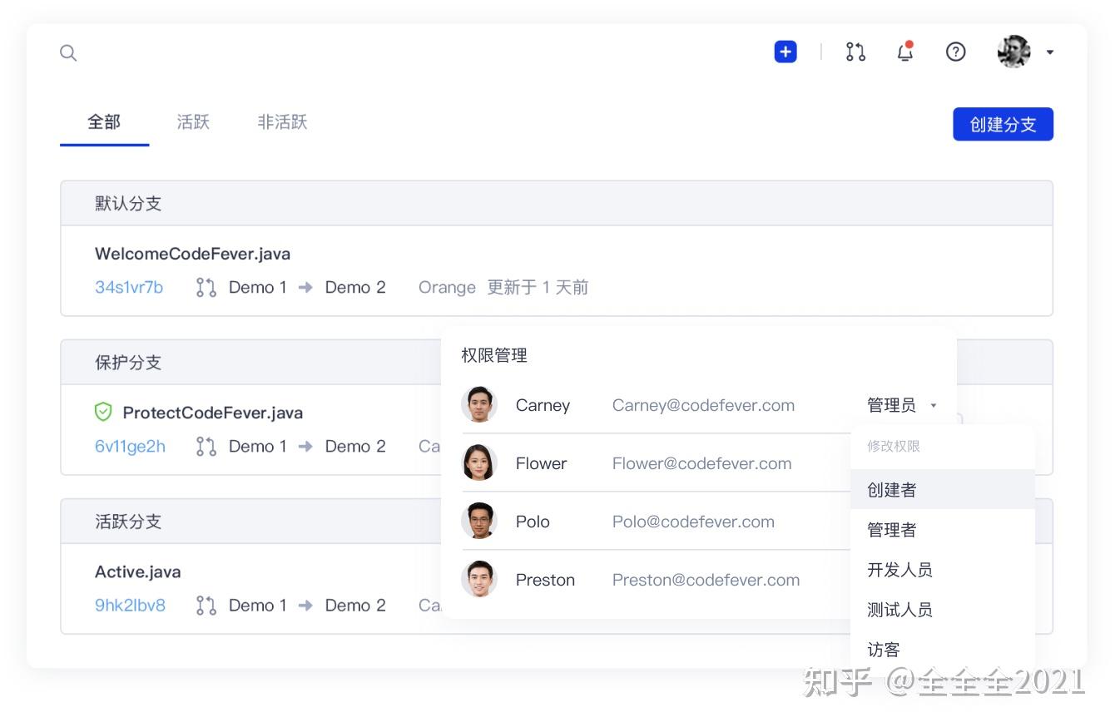Select 管理者 in the role menu
The height and width of the screenshot is (727, 1115).
pyautogui.click(x=943, y=530)
